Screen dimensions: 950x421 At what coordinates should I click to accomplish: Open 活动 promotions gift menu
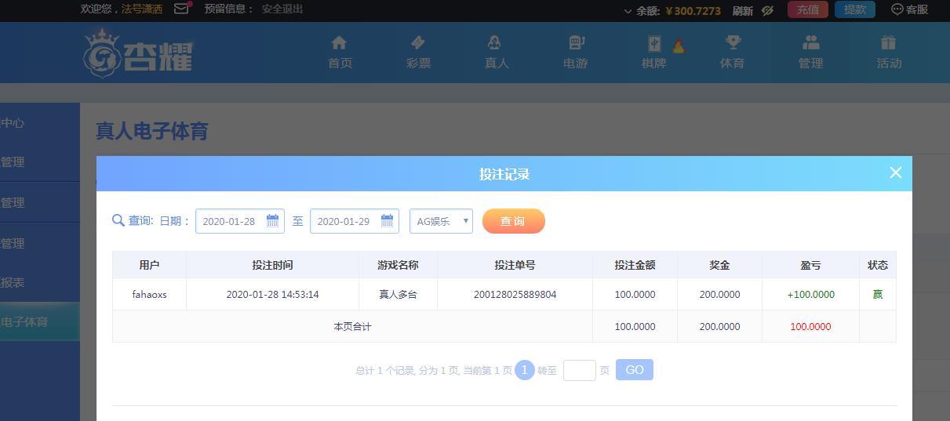click(x=889, y=53)
